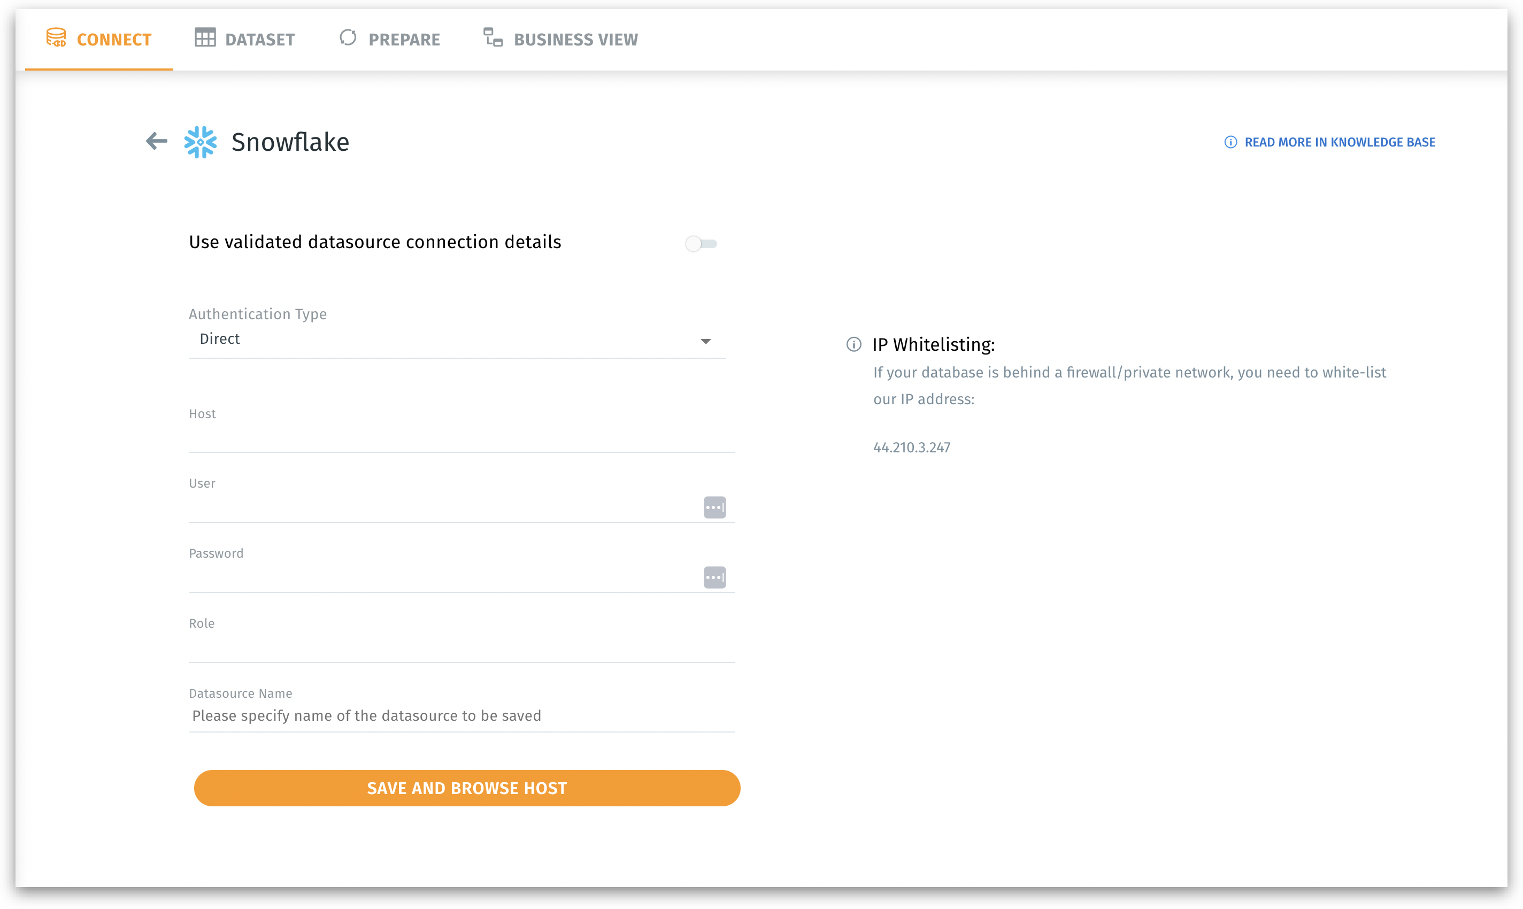Click the Datasource Name text field

(461, 716)
